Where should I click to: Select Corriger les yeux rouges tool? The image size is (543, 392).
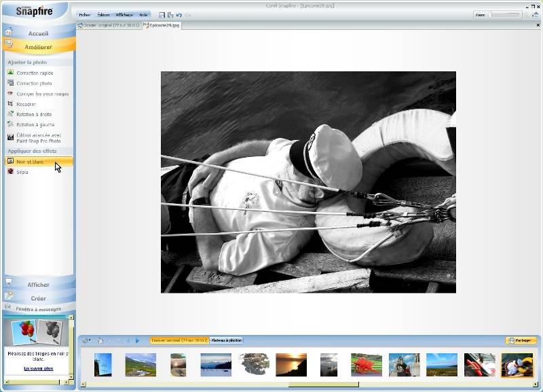42,94
